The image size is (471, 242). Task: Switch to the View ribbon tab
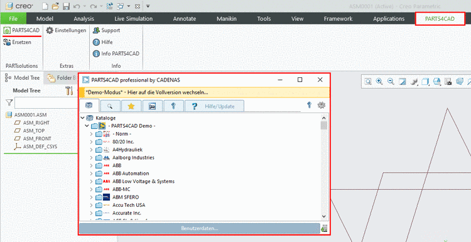[298, 19]
